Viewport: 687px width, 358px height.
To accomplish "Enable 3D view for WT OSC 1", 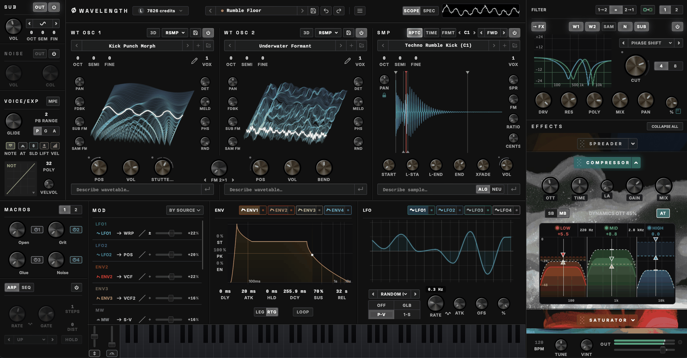I will point(153,33).
